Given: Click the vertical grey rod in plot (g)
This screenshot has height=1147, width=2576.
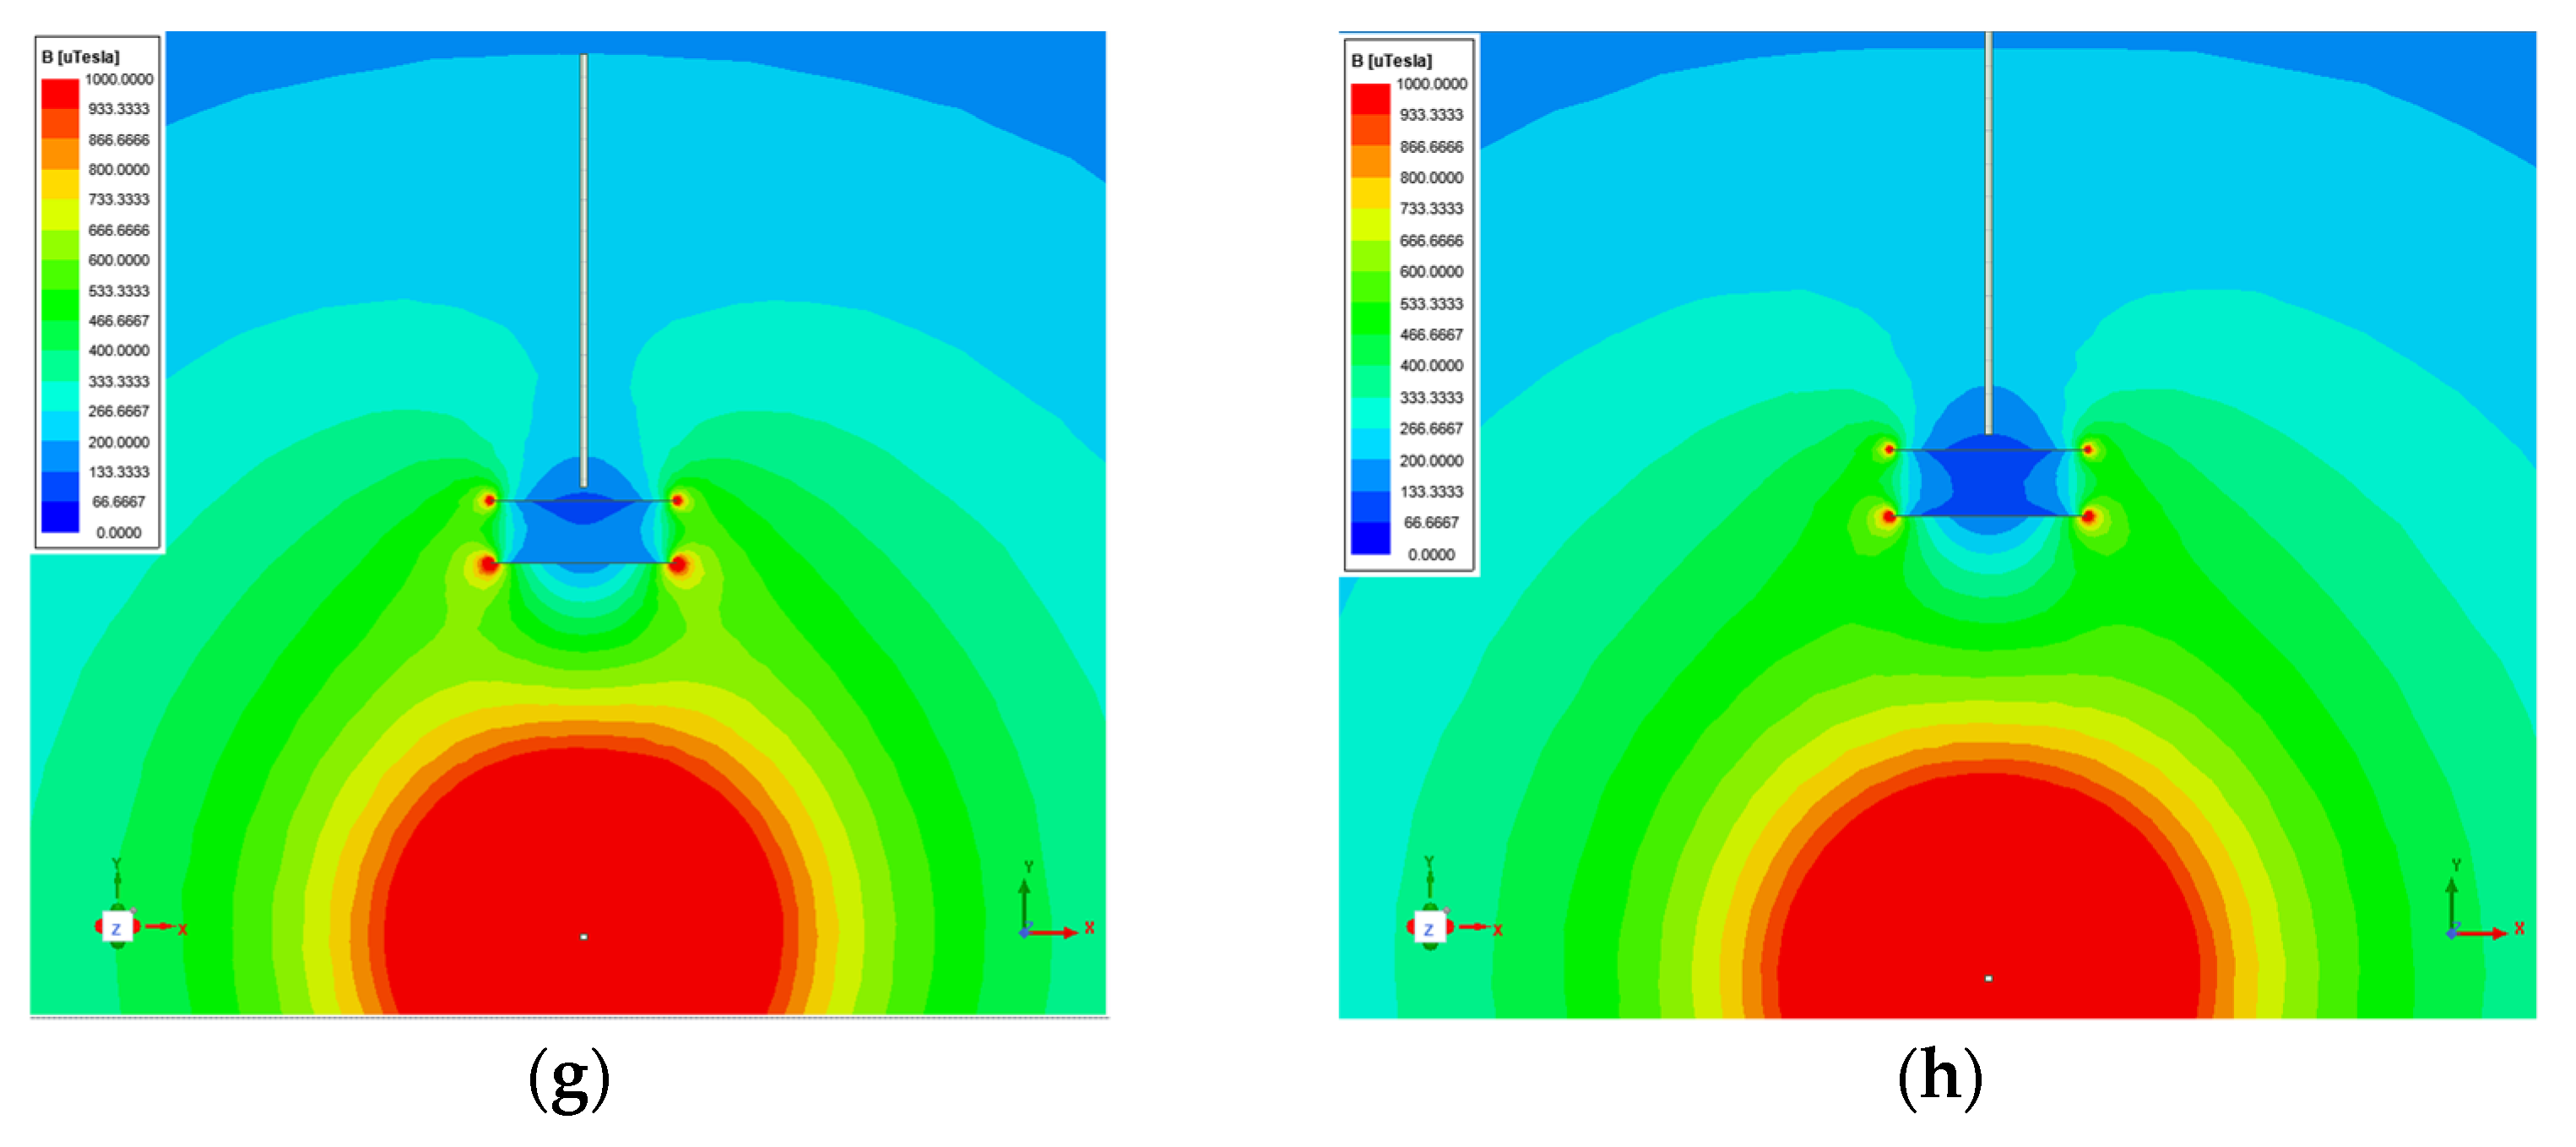Looking at the screenshot, I should [584, 270].
